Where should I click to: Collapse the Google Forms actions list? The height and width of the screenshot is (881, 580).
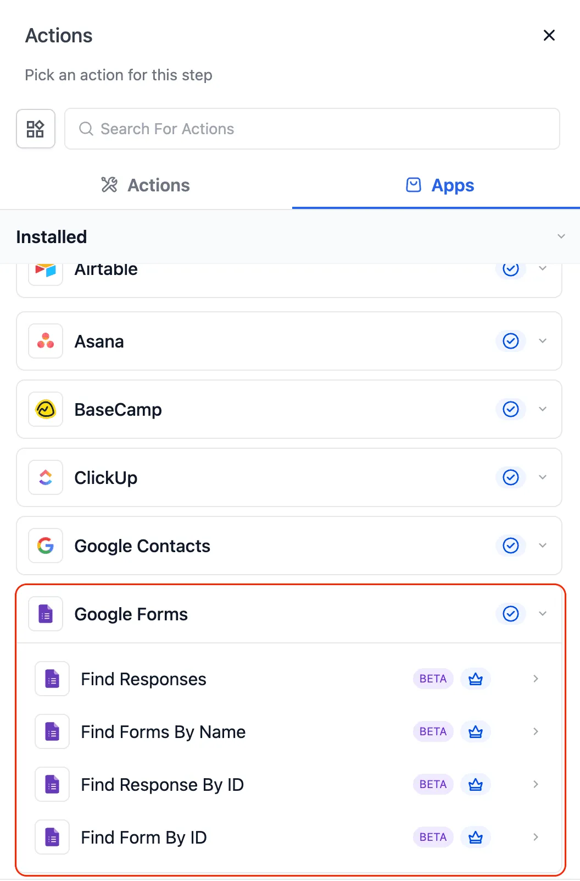point(543,614)
